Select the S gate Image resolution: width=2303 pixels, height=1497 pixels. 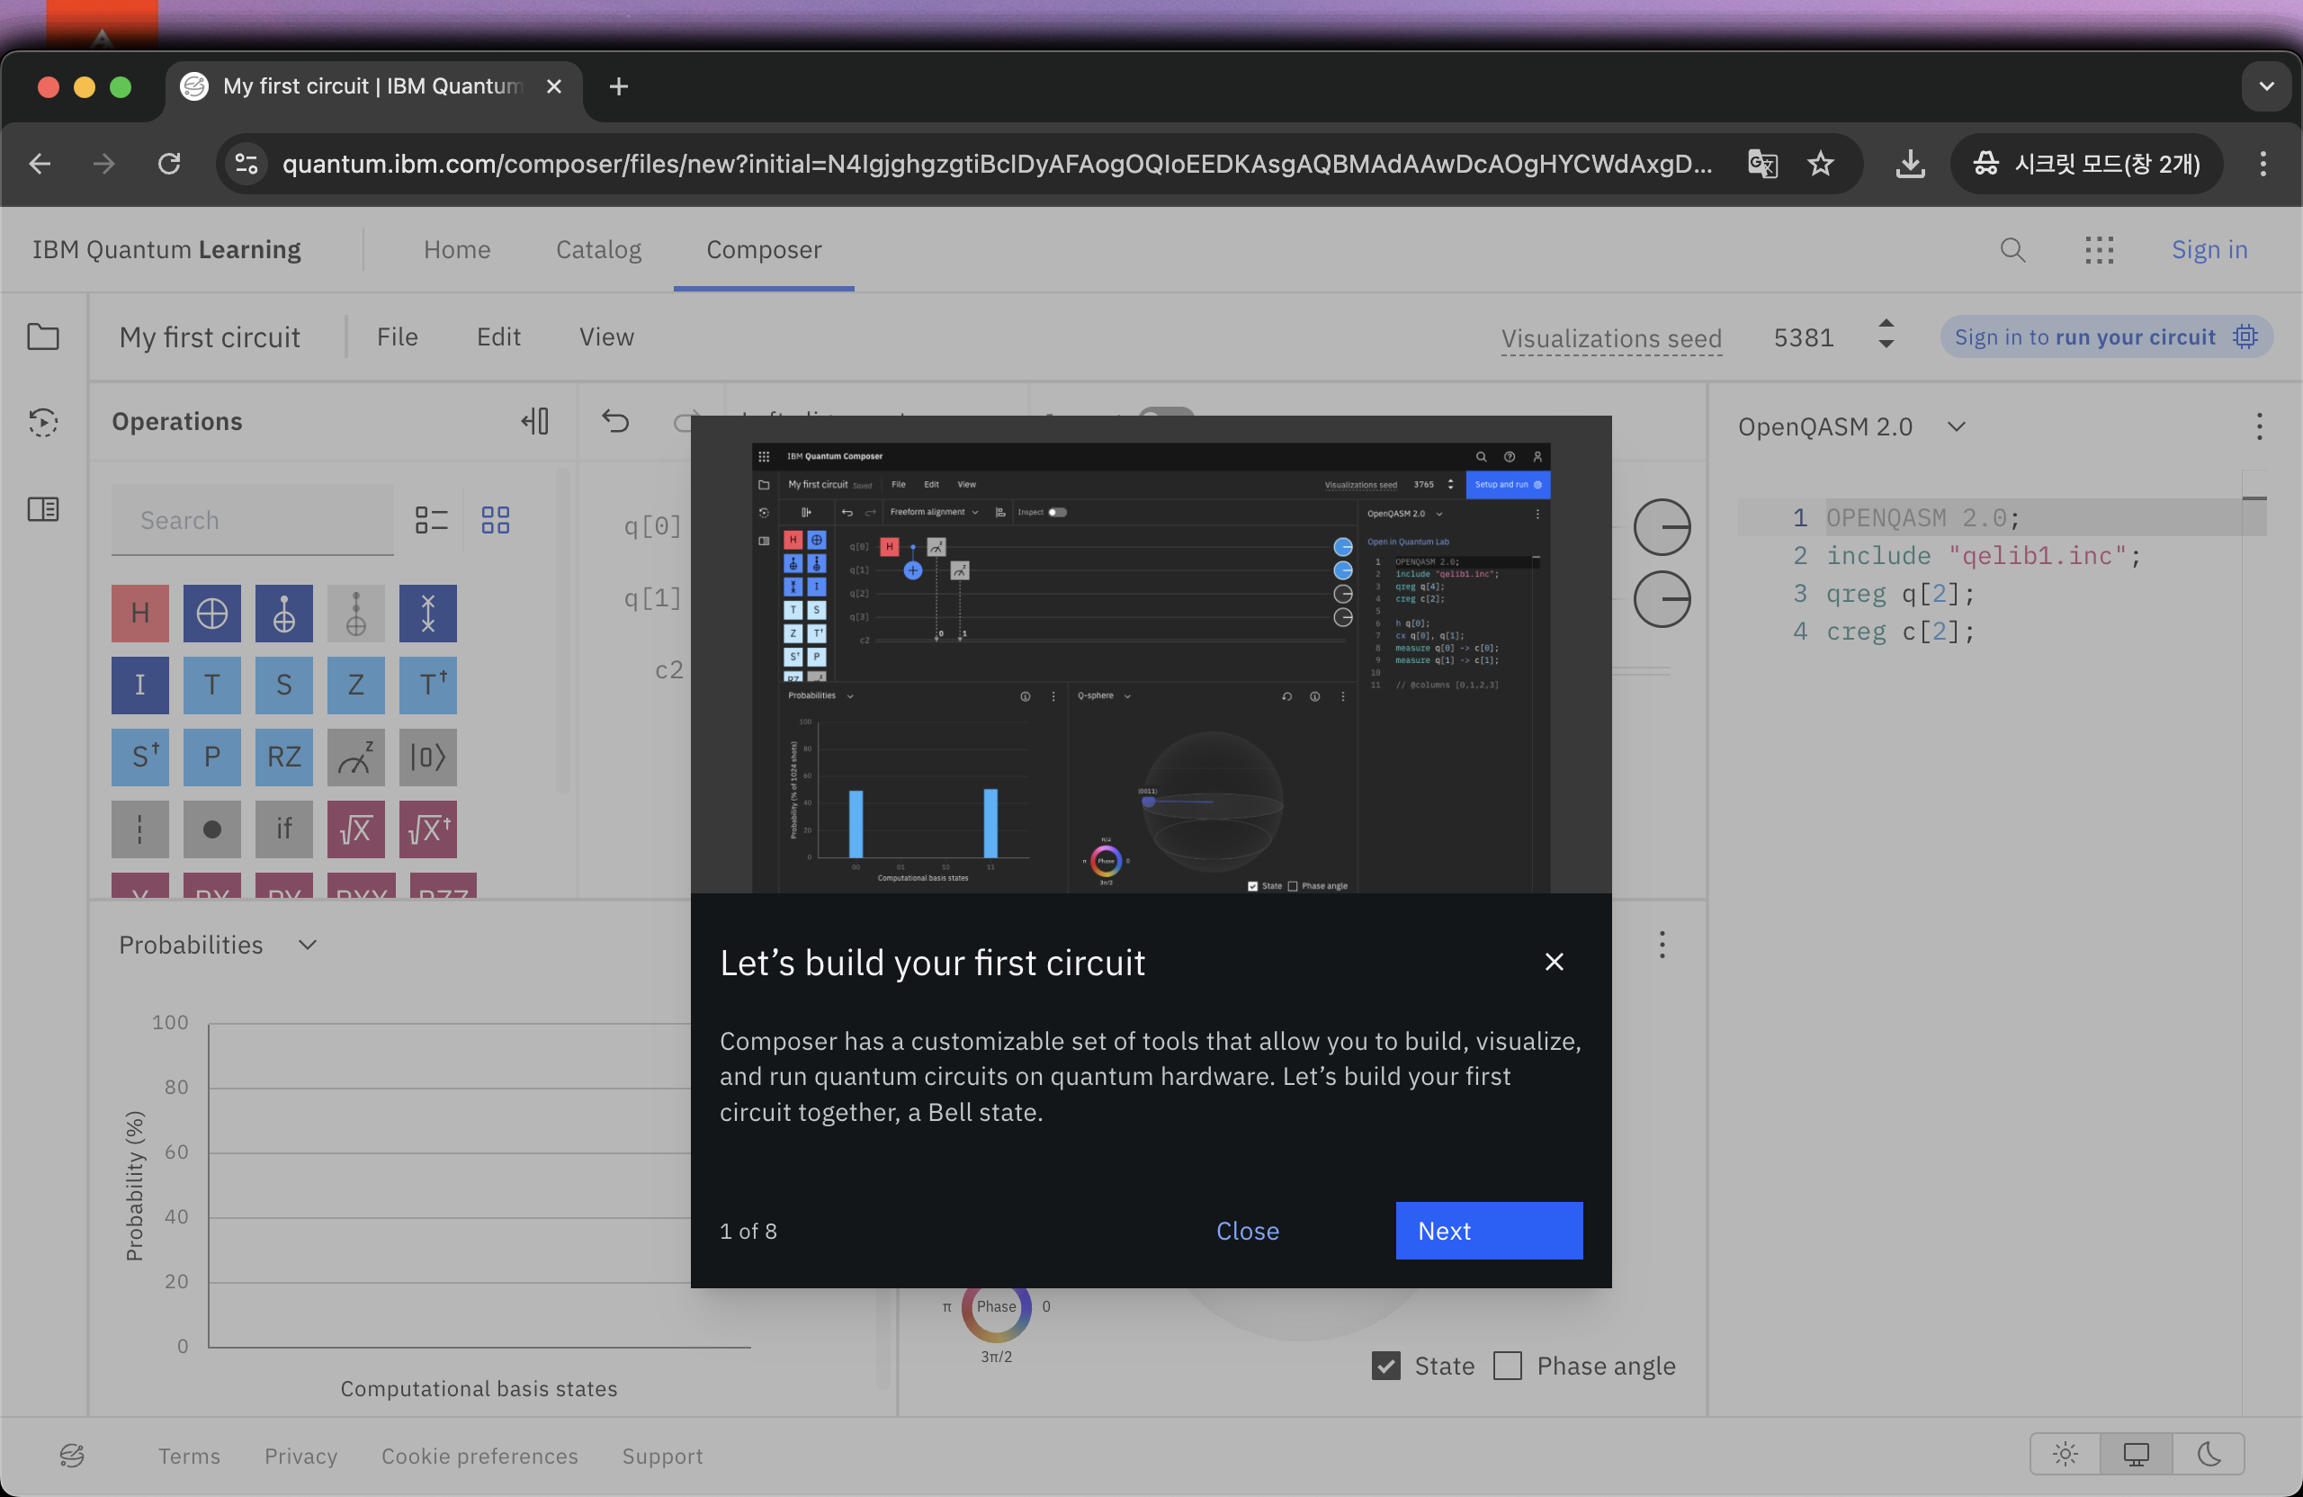point(283,686)
